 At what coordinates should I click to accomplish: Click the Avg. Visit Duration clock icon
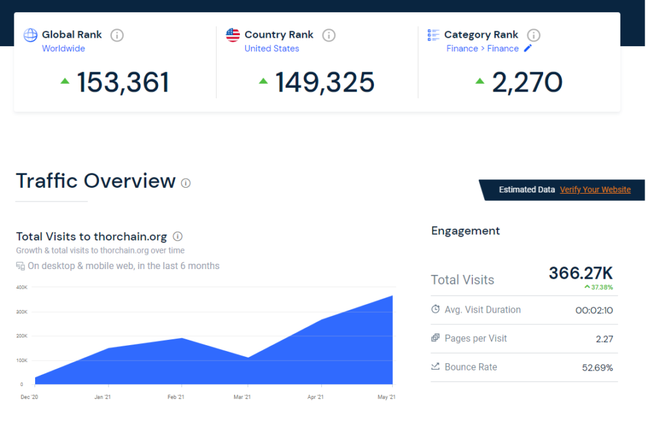(x=436, y=310)
